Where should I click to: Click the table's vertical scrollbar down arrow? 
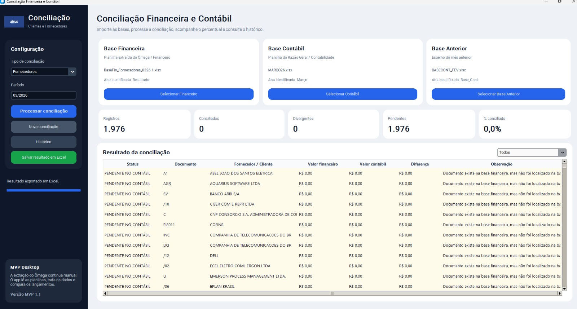(x=564, y=289)
